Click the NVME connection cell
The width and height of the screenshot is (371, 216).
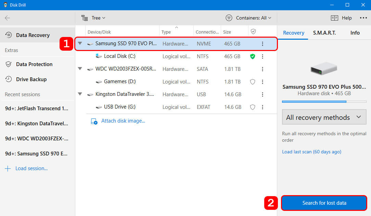[204, 44]
